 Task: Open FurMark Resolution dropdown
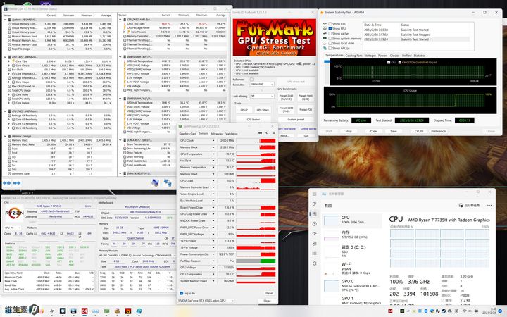tap(261, 85)
